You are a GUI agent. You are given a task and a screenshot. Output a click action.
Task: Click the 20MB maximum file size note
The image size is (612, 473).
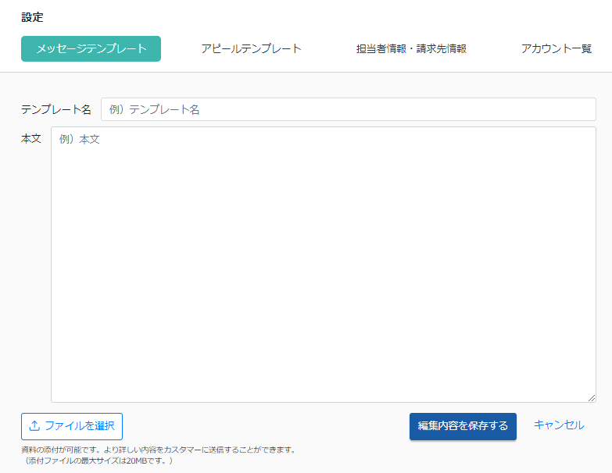click(x=98, y=461)
